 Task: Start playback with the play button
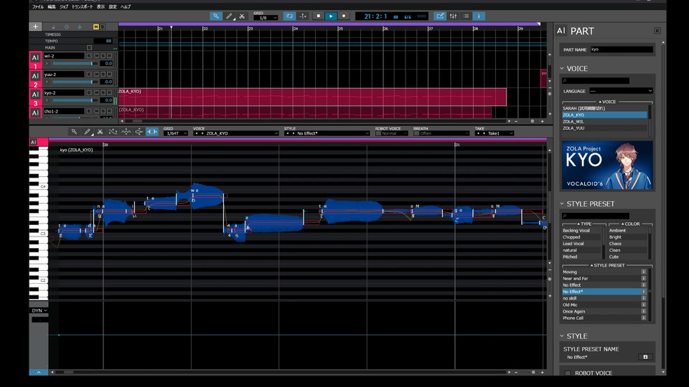coord(331,16)
